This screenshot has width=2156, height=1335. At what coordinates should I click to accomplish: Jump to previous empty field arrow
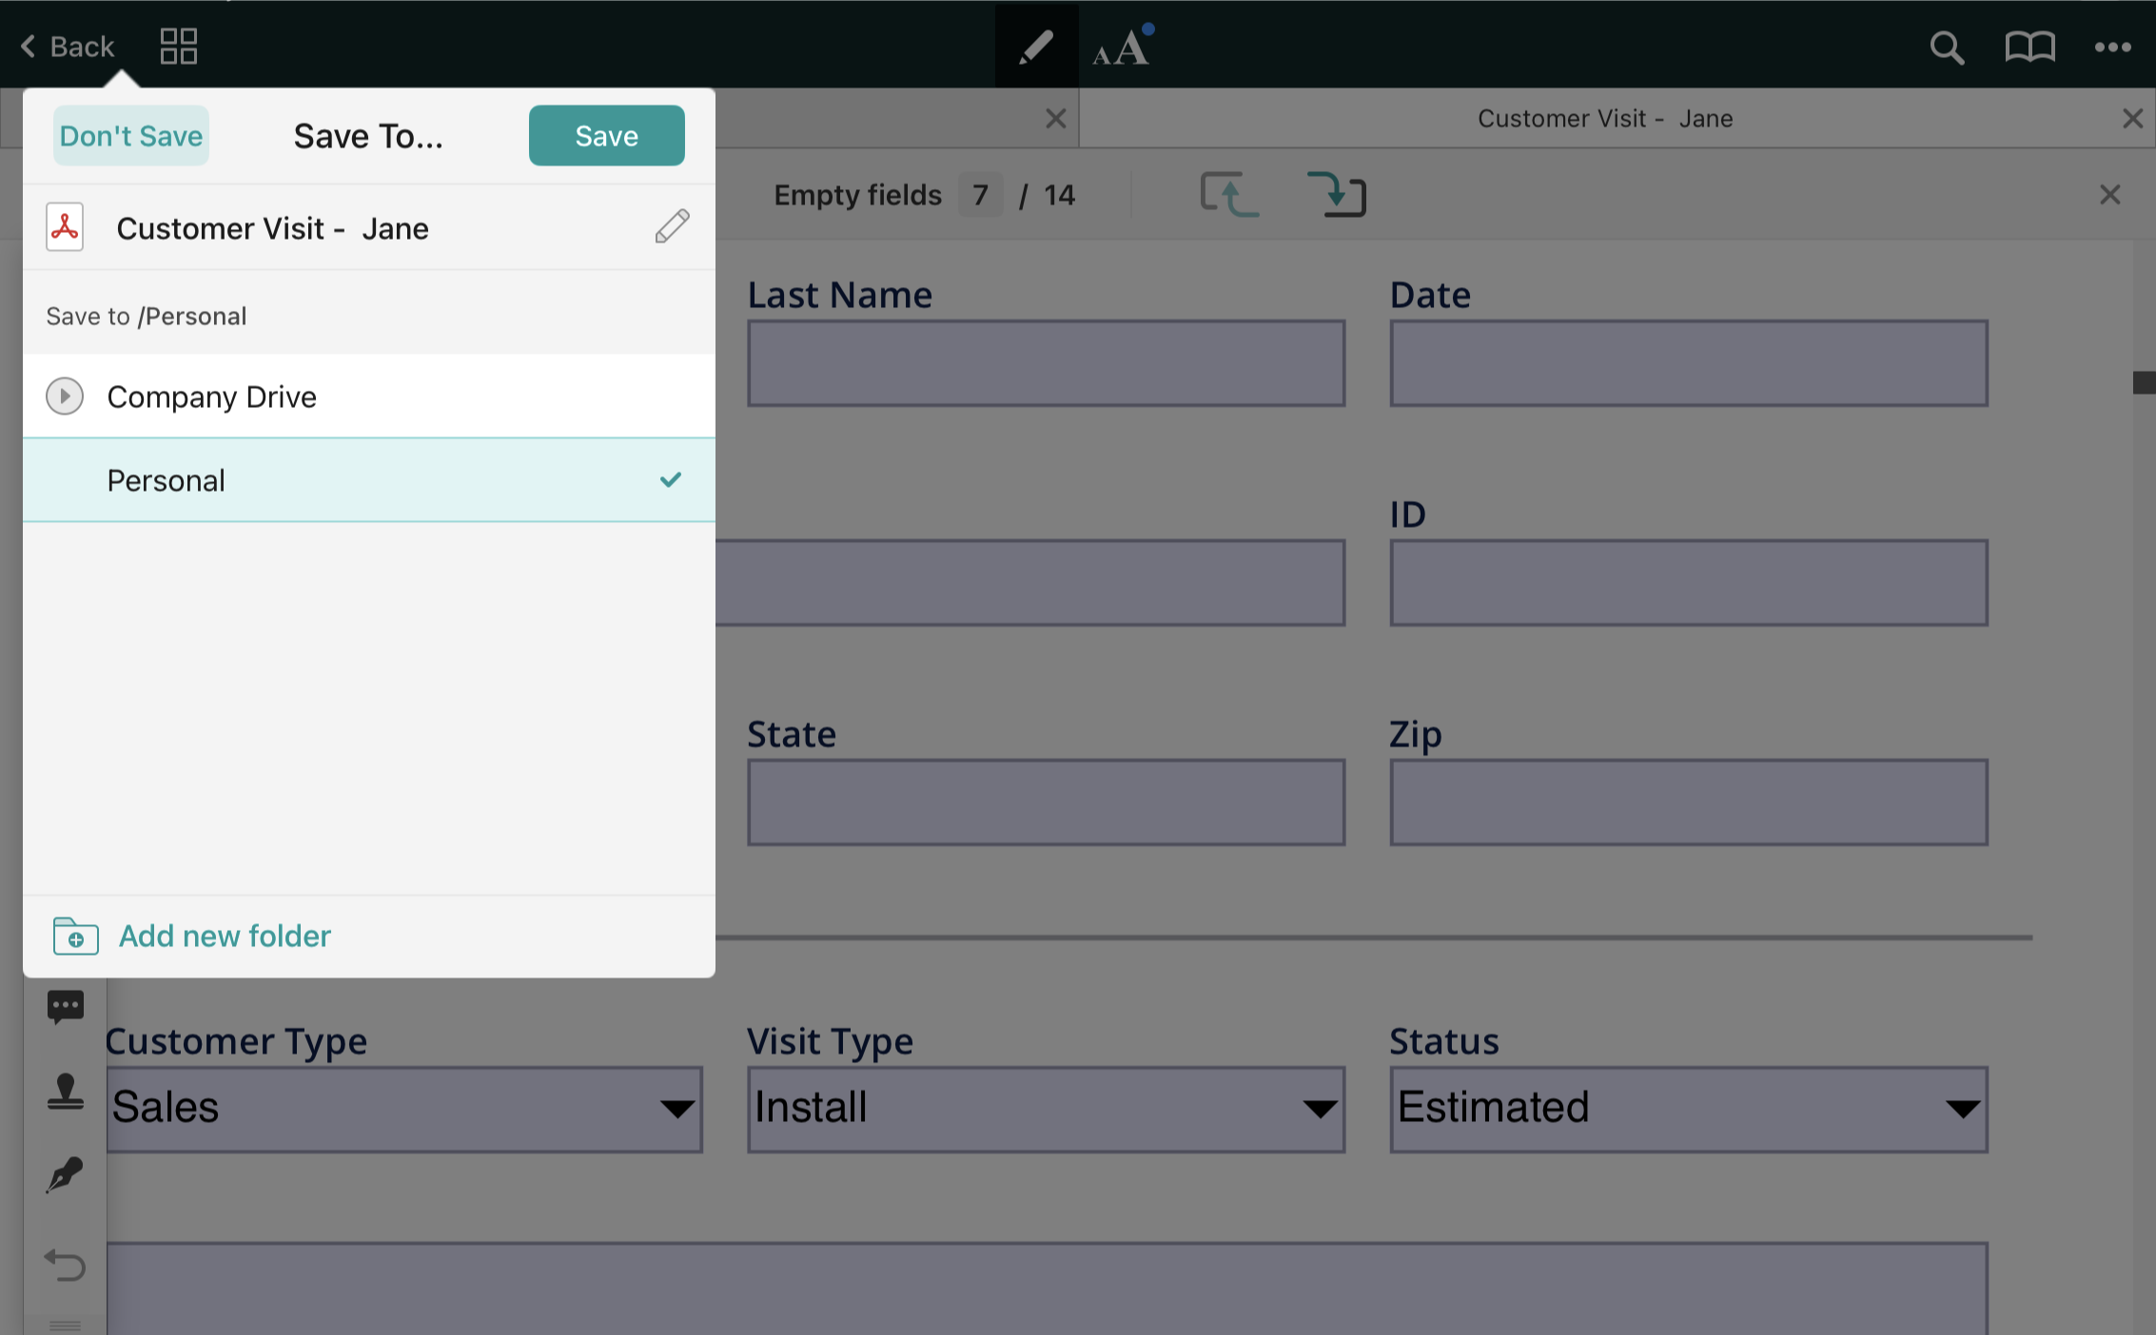(x=1229, y=195)
